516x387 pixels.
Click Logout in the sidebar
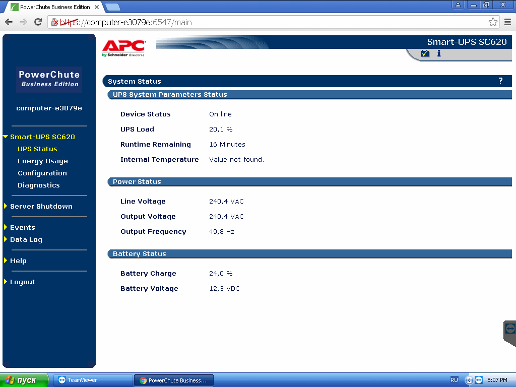pos(22,282)
